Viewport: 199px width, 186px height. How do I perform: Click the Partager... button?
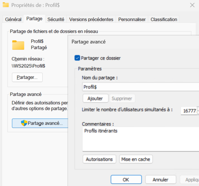tap(27, 77)
